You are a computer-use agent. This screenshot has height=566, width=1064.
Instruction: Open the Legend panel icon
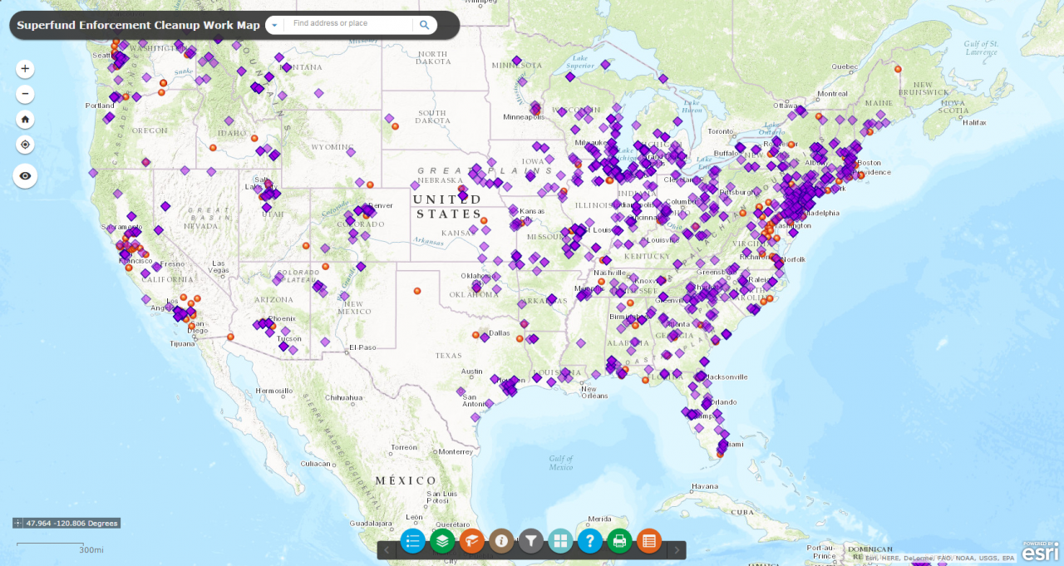tap(412, 540)
